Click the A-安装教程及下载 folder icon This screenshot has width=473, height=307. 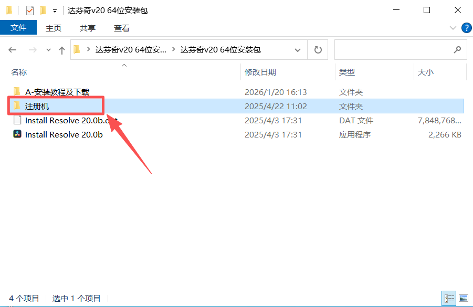click(x=17, y=92)
